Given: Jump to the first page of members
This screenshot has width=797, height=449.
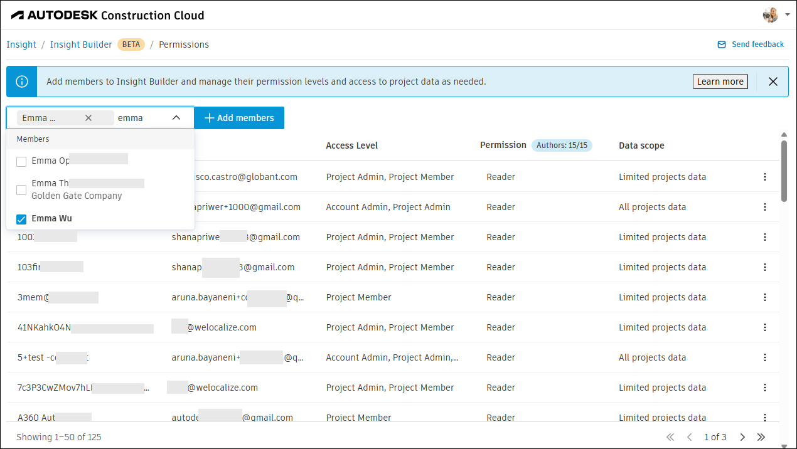Looking at the screenshot, I should (670, 436).
